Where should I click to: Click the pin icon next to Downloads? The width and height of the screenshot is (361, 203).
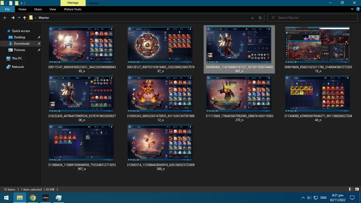(39, 44)
